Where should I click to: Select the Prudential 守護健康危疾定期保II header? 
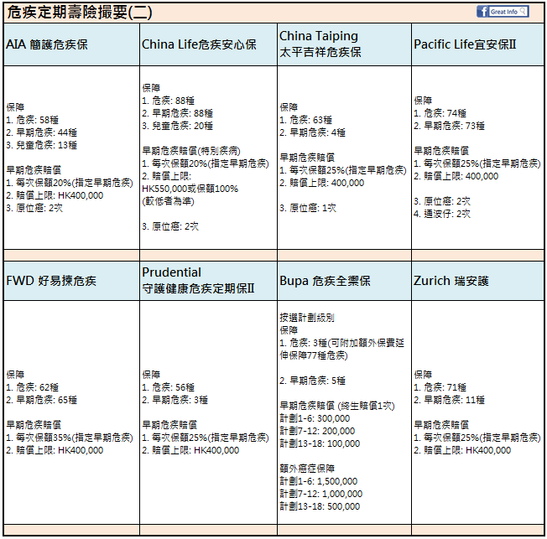click(208, 281)
